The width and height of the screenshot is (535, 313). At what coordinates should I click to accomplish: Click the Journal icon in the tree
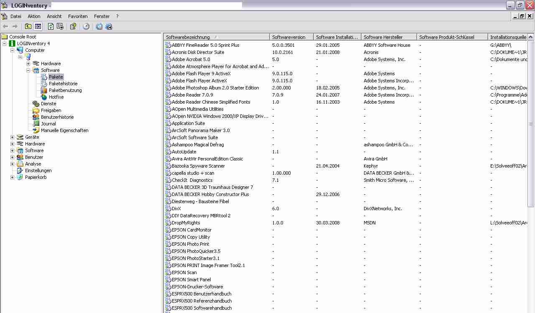[x=36, y=124]
